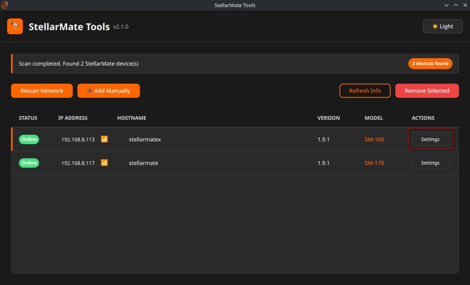Click version 1.9.1 in SM-170 row
Screen dimensions: 470x285
(323, 163)
